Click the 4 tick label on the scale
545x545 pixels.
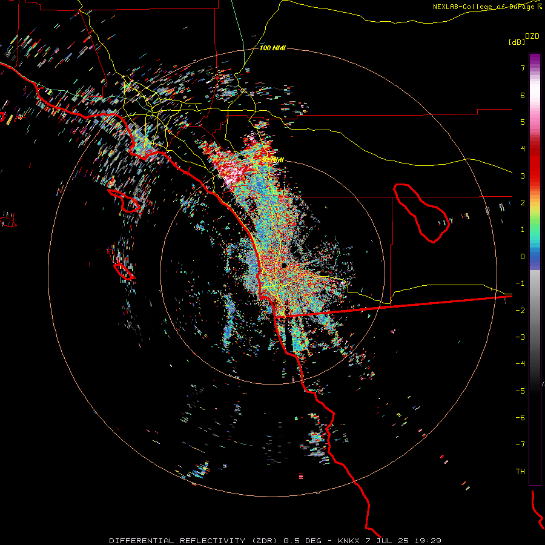523,149
